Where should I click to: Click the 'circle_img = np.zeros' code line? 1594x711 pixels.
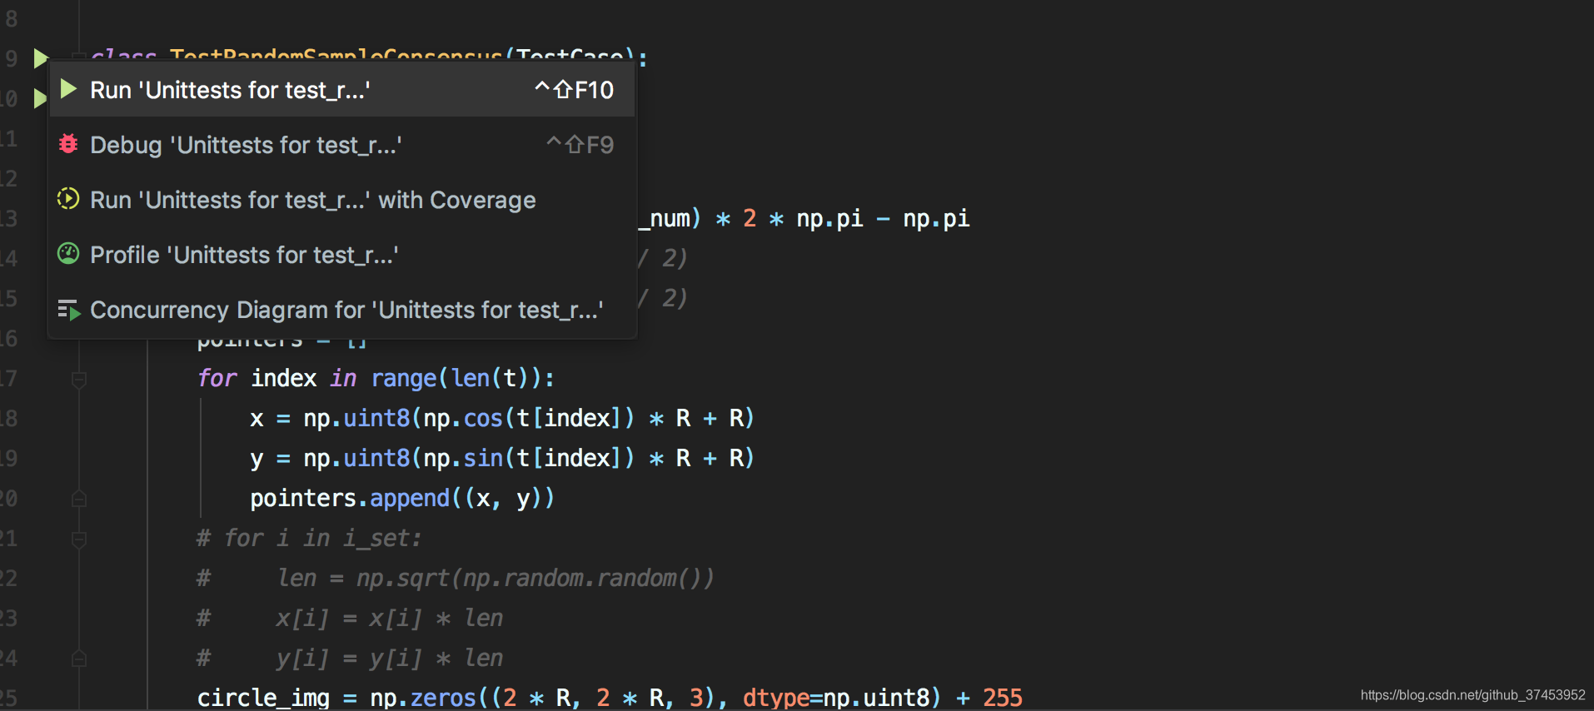pos(610,698)
